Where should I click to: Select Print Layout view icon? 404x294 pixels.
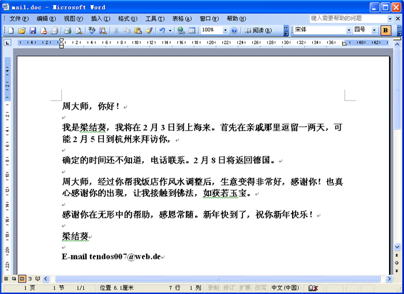[x=22, y=279]
